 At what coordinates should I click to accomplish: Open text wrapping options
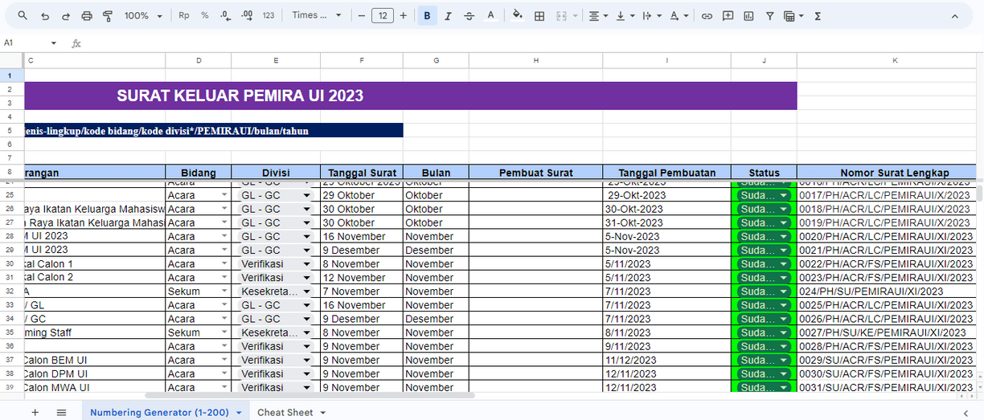[x=652, y=16]
